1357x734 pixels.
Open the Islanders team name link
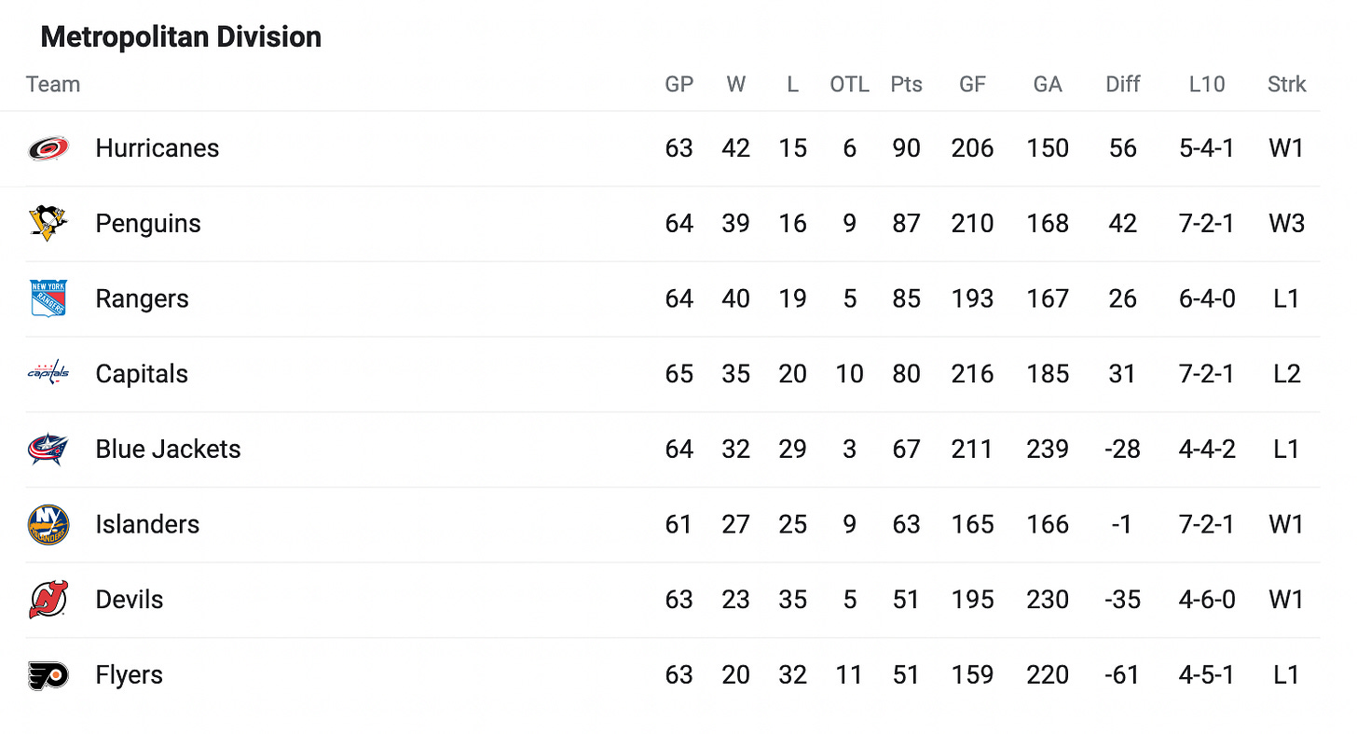147,525
